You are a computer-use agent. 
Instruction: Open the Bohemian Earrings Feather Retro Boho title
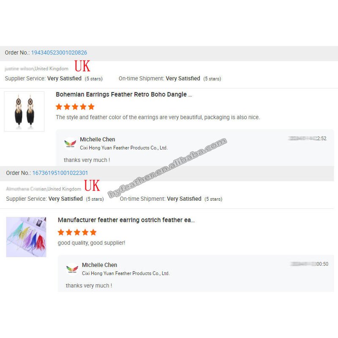pos(124,94)
